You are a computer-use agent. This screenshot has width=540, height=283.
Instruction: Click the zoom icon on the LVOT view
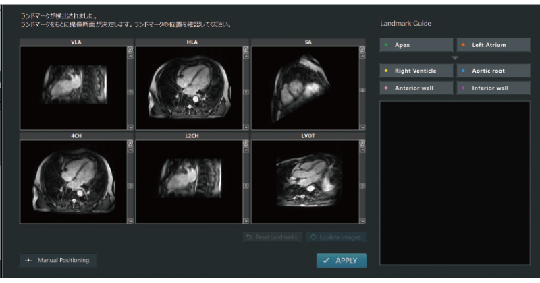click(361, 144)
